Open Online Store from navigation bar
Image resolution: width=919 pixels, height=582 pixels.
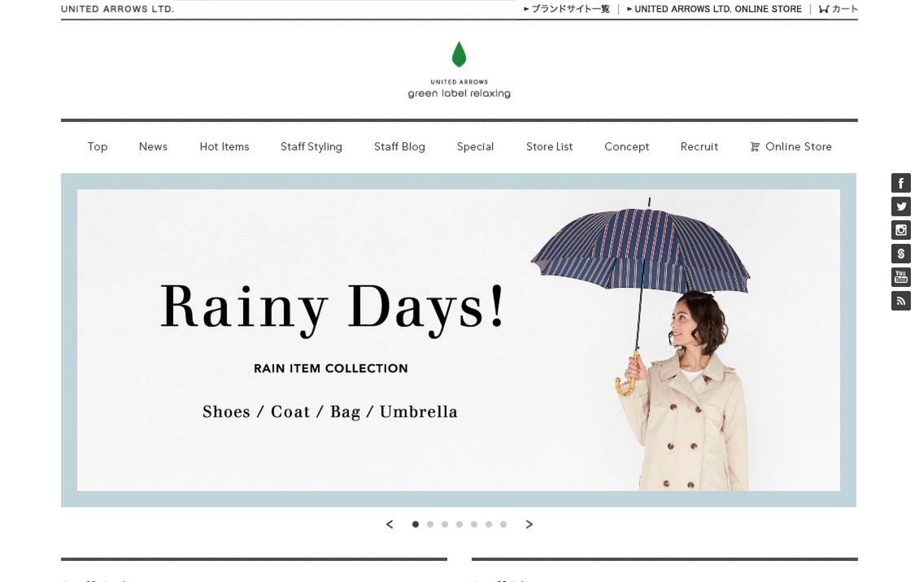coord(791,146)
